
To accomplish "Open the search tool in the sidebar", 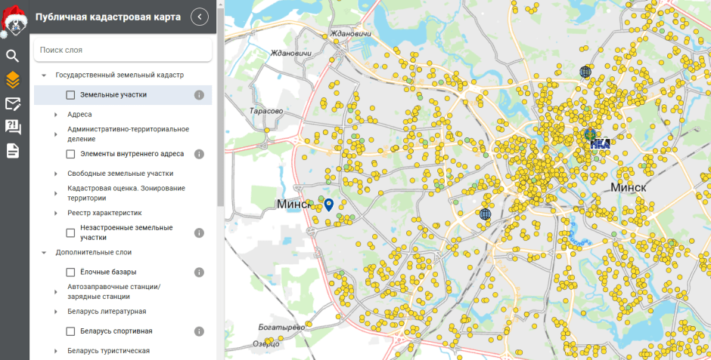I will (x=13, y=55).
